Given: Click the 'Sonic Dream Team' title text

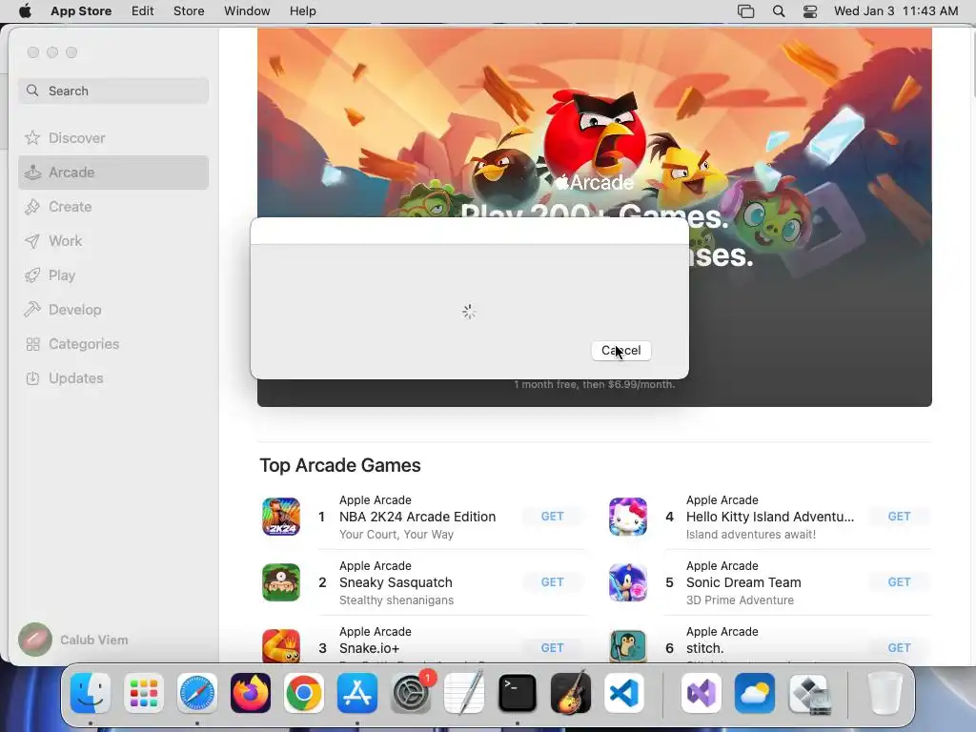Looking at the screenshot, I should coord(743,582).
